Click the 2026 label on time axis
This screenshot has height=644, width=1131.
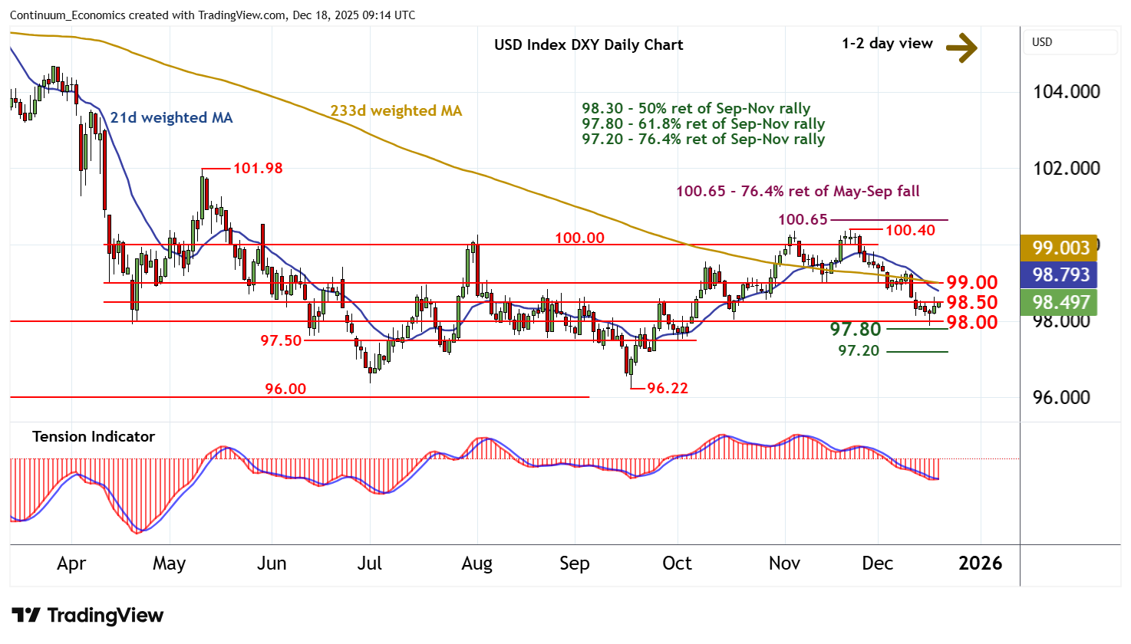(x=980, y=563)
